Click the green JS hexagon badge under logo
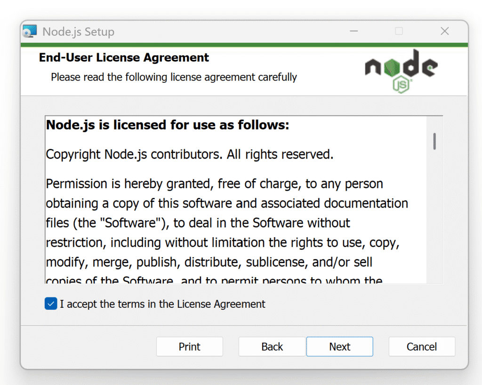 pyautogui.click(x=401, y=85)
